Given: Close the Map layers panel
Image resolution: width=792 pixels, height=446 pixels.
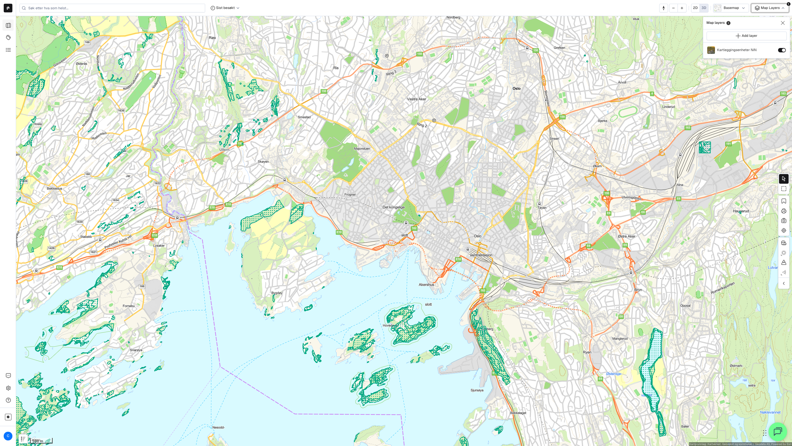Looking at the screenshot, I should coord(783,23).
